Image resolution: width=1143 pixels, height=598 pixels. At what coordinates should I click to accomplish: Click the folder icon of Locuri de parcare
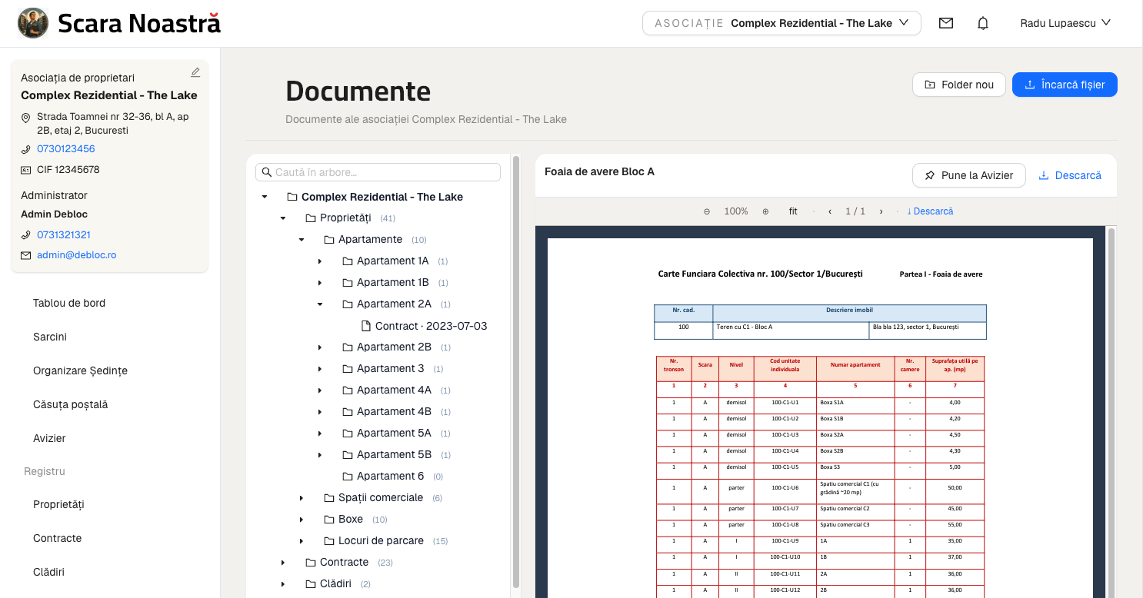click(x=329, y=541)
